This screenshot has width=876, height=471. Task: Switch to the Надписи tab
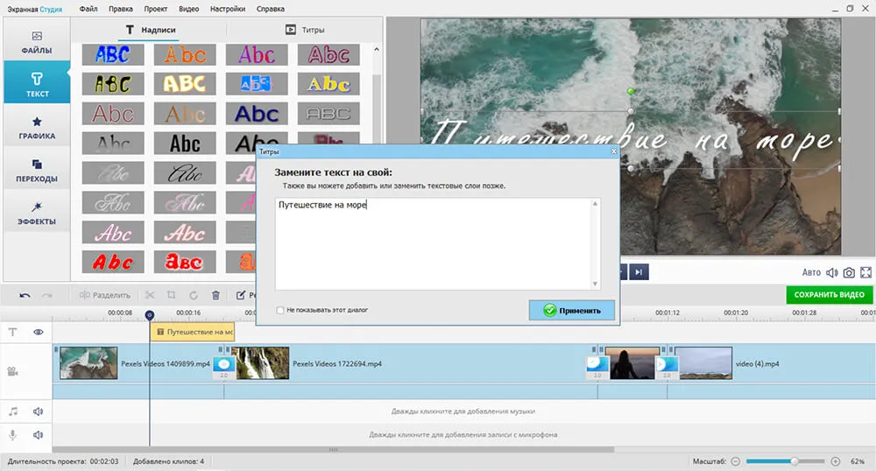(x=151, y=30)
